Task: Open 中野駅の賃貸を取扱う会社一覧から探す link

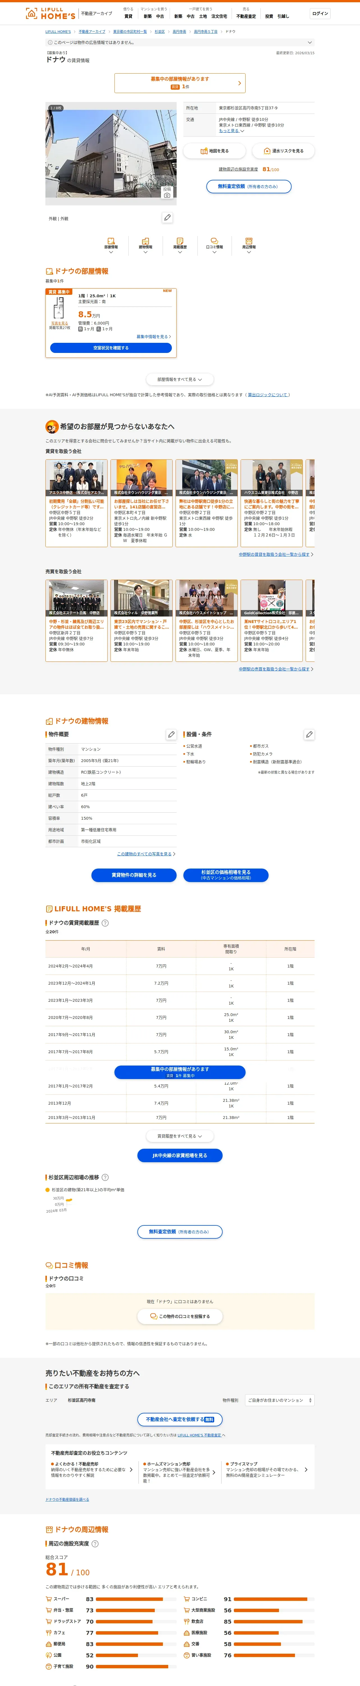Action: click(x=276, y=554)
